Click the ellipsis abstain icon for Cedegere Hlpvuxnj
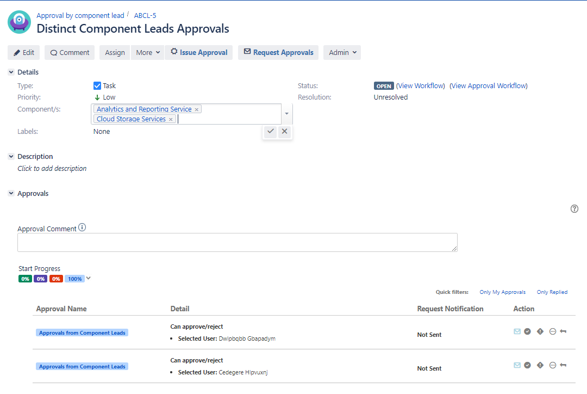 pyautogui.click(x=553, y=365)
